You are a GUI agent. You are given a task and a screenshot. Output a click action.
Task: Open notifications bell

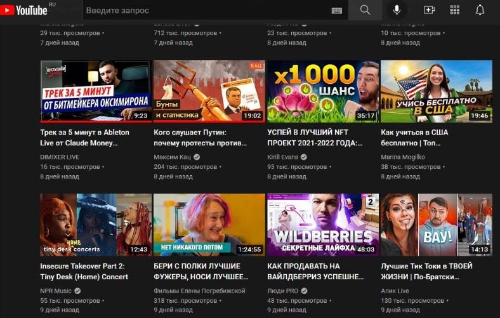480,10
